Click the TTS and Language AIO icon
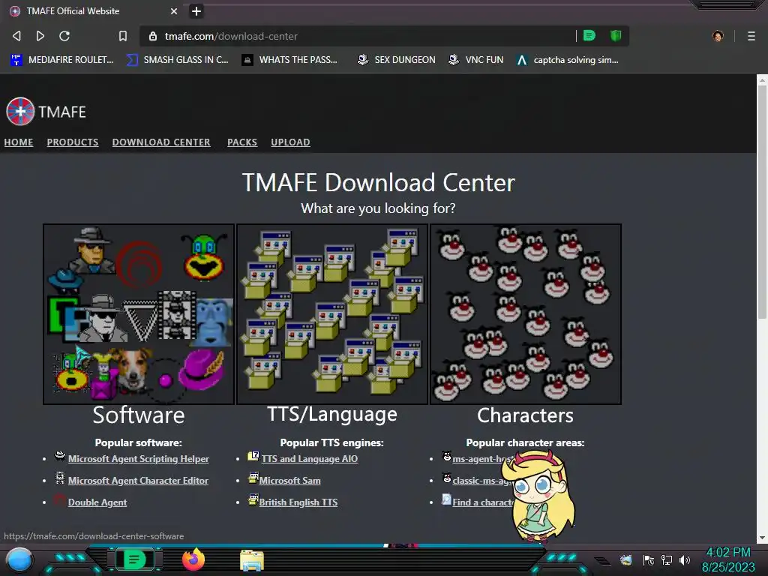This screenshot has width=768, height=576. [x=253, y=456]
